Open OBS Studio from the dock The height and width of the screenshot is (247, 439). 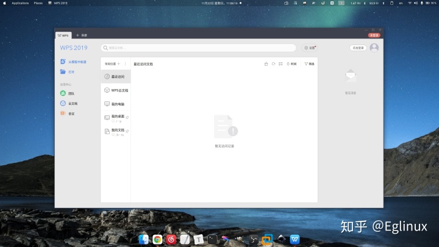253,240
